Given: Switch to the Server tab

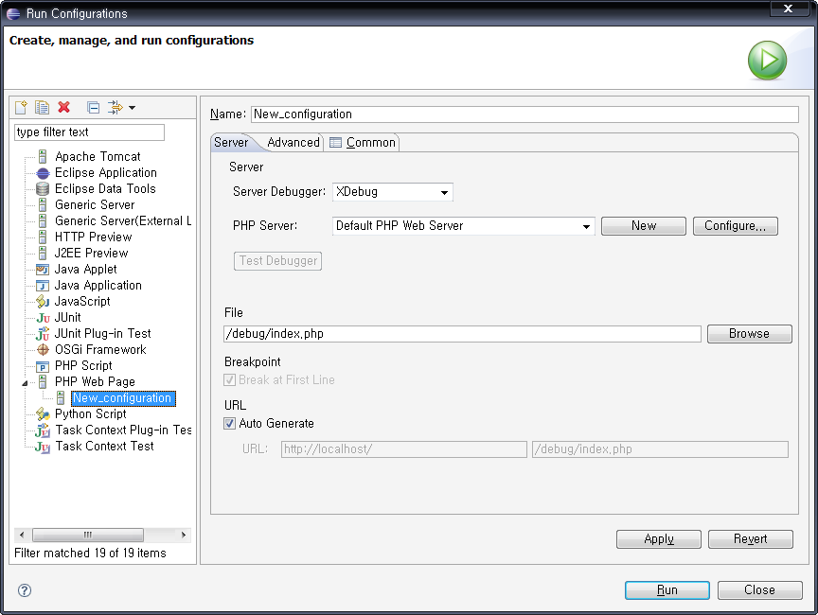Looking at the screenshot, I should pos(231,142).
